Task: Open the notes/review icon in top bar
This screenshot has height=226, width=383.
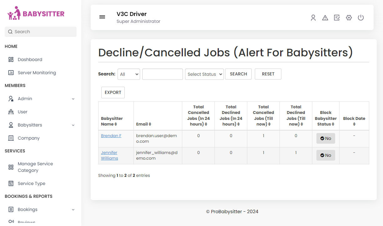Action: pyautogui.click(x=337, y=18)
